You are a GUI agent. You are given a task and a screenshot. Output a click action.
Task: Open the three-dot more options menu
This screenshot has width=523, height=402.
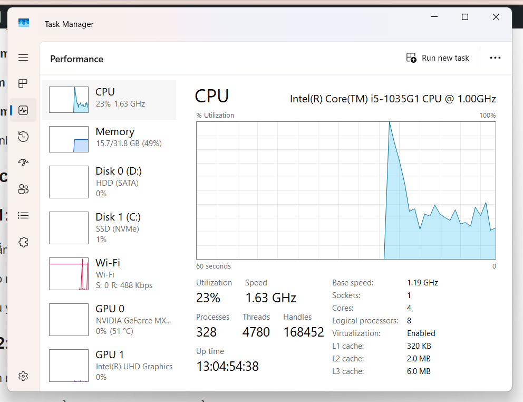pyautogui.click(x=495, y=58)
